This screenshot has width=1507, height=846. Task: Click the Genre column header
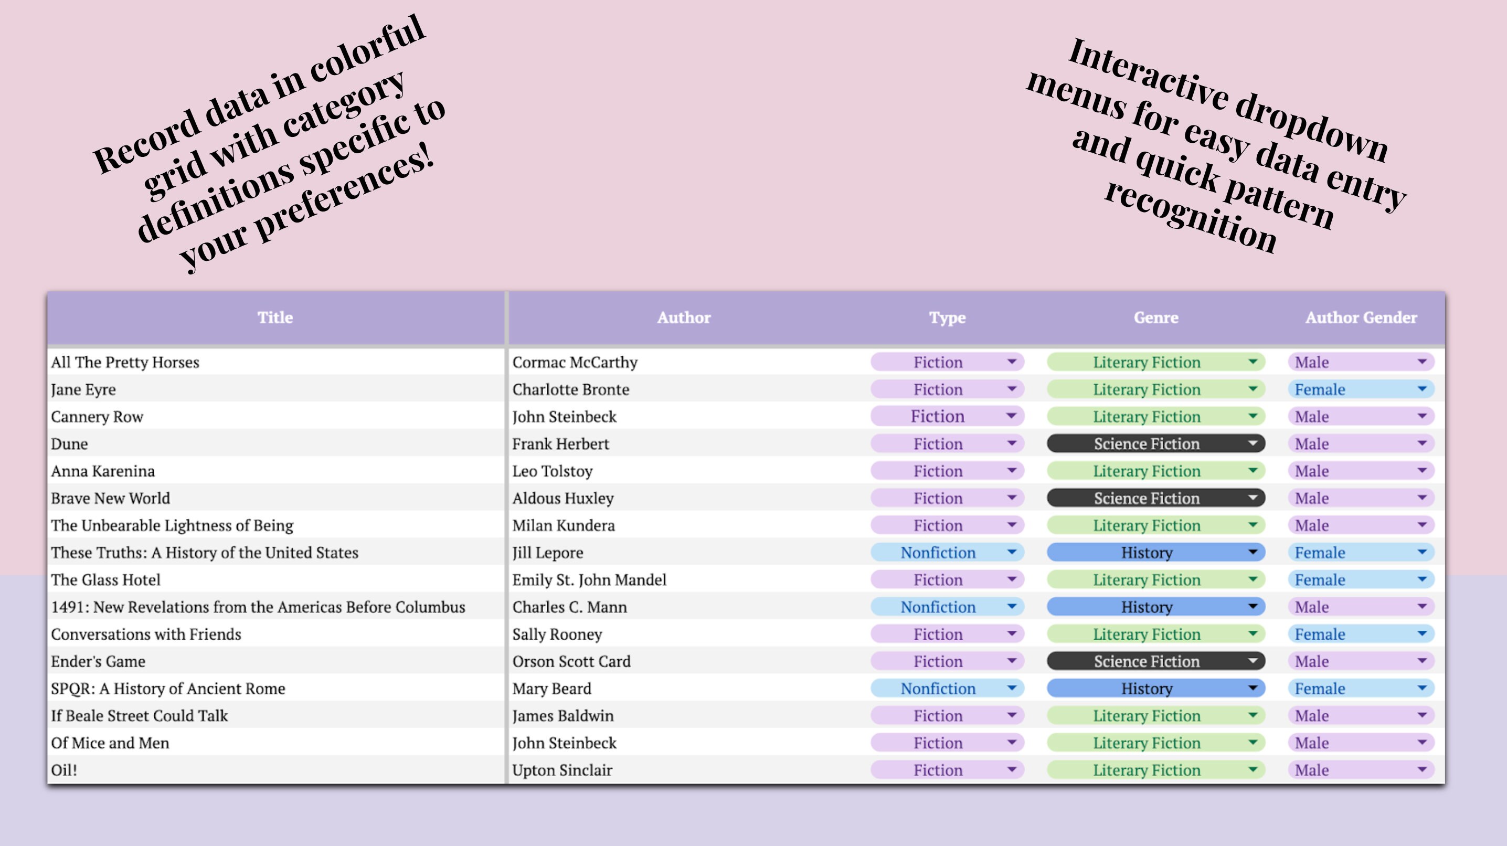pos(1155,318)
